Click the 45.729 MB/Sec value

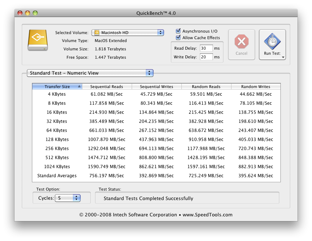pyautogui.click(x=156, y=94)
